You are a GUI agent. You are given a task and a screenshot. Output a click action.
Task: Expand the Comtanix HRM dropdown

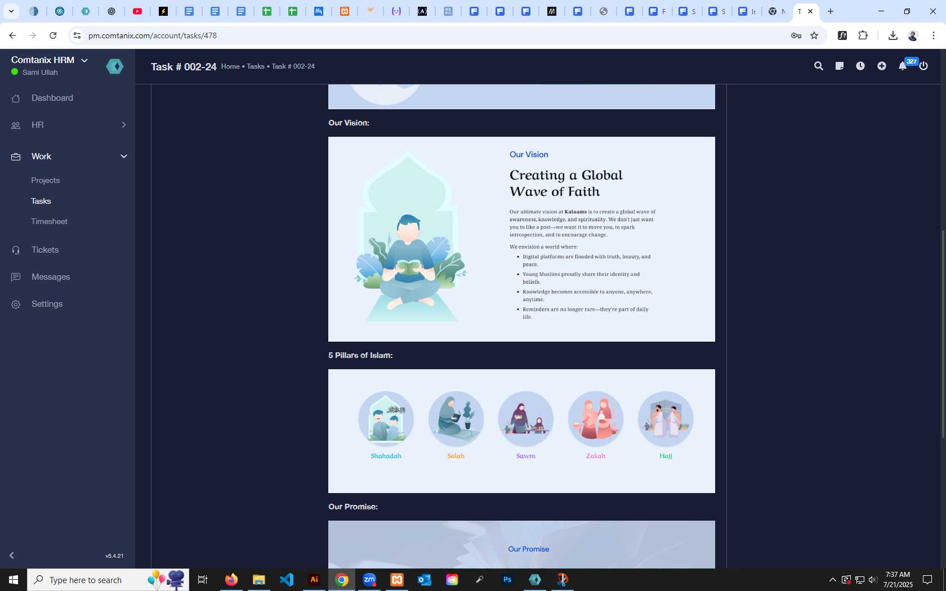tap(84, 60)
